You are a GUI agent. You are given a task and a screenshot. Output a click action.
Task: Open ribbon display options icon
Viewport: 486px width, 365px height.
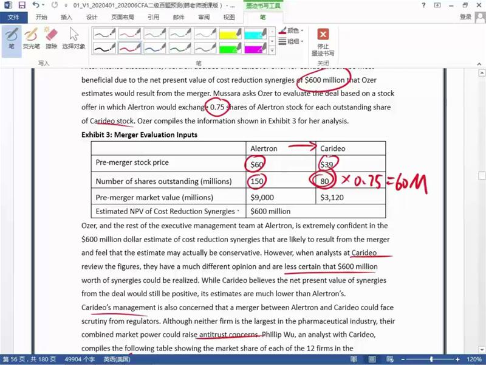437,5
